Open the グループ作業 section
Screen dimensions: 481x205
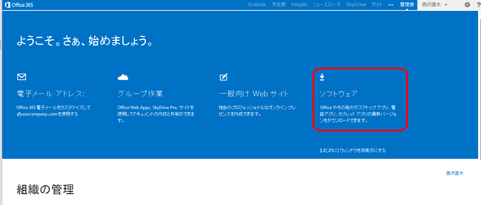coord(140,94)
